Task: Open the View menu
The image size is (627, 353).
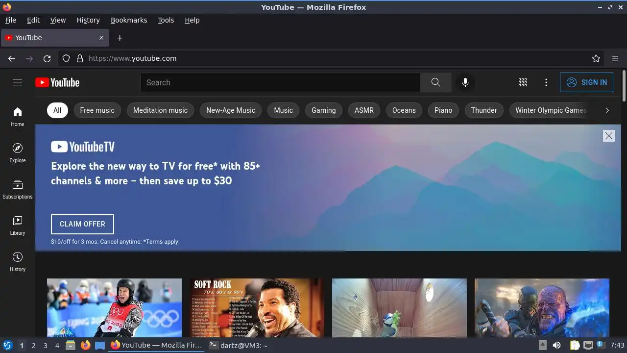Action: (x=58, y=20)
